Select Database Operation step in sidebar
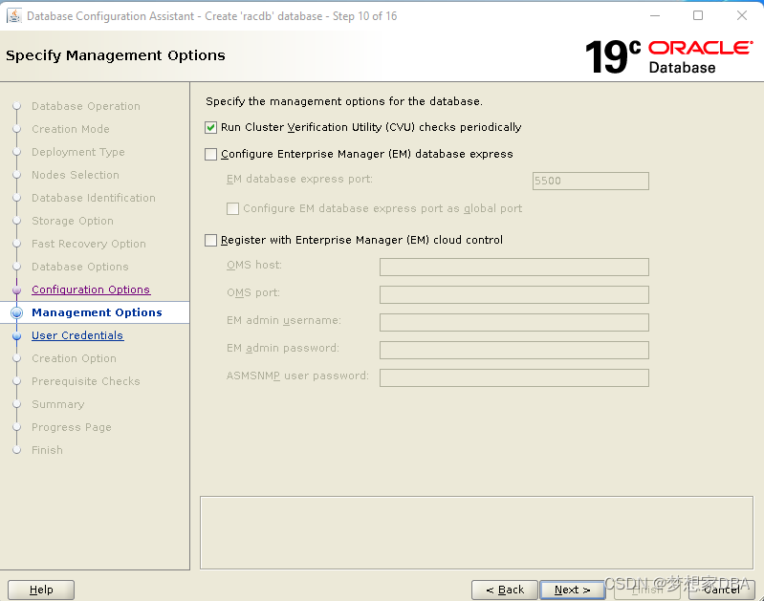Viewport: 764px width, 601px height. [x=86, y=106]
